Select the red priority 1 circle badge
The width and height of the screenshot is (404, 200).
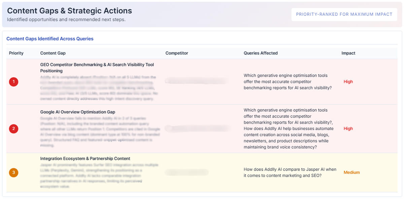point(13,82)
